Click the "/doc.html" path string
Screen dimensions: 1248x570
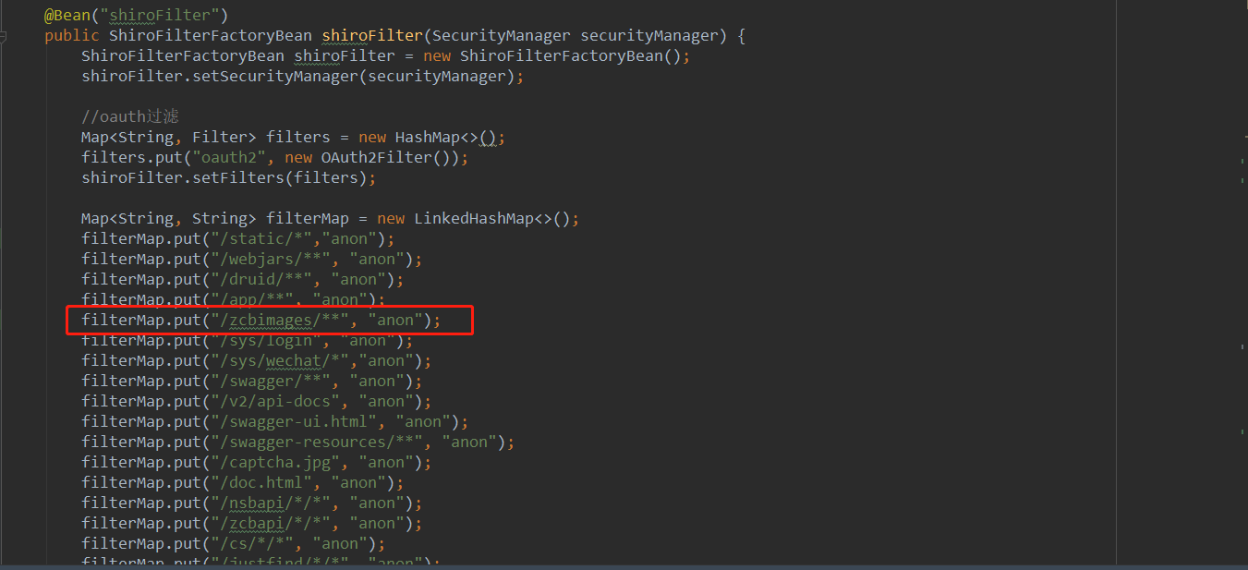261,483
